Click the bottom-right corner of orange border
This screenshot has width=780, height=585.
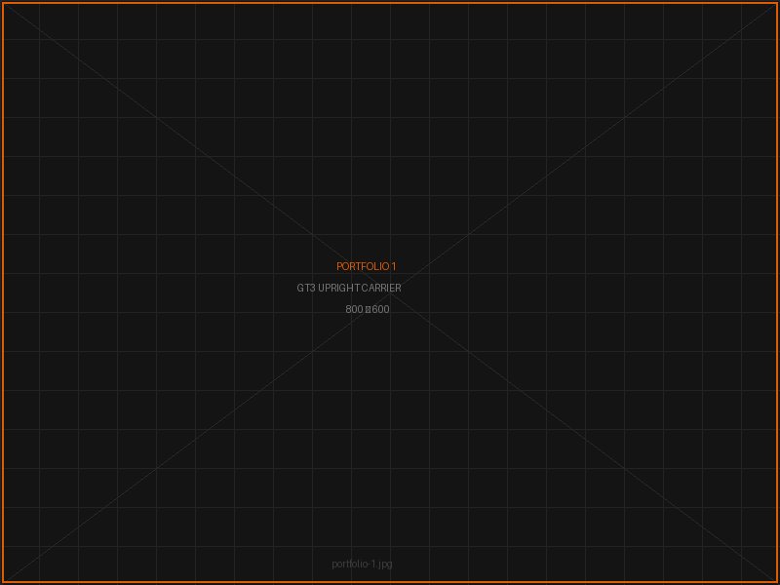tap(777, 582)
